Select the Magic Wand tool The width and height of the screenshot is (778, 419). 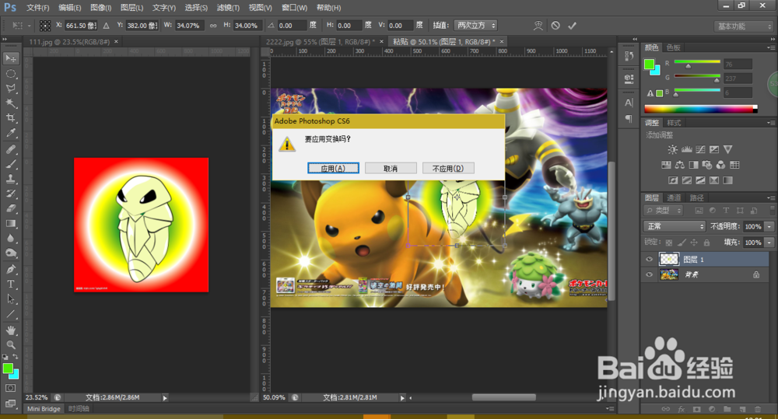click(x=10, y=103)
